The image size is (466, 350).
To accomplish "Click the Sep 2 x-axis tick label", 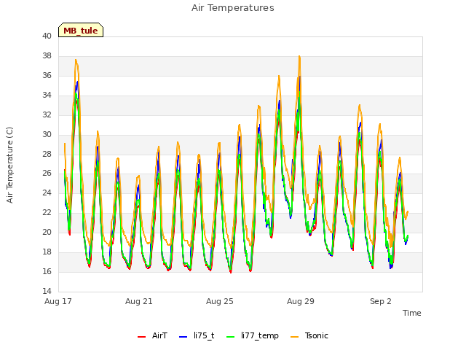I will click(381, 301).
